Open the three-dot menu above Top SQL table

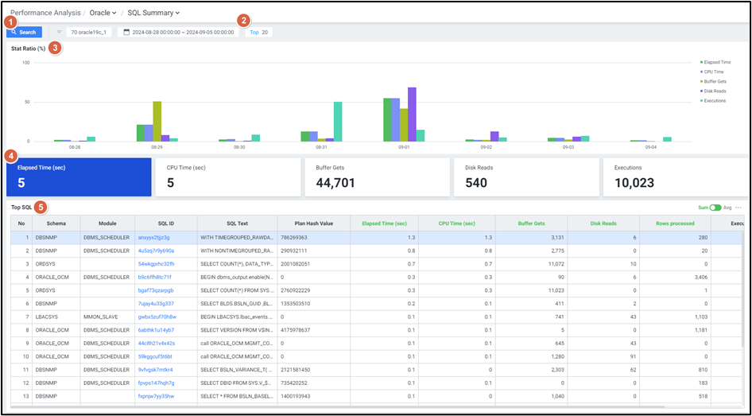(x=738, y=208)
